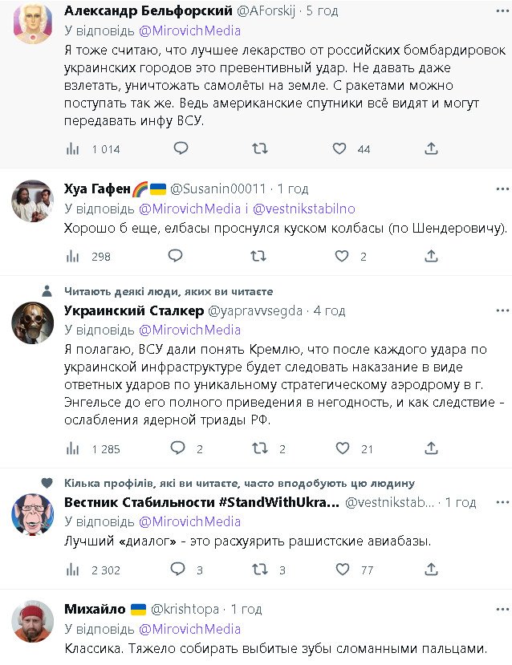Retweet Александр Бельфорский's reply
Image resolution: width=512 pixels, height=665 pixels.
pos(260,148)
